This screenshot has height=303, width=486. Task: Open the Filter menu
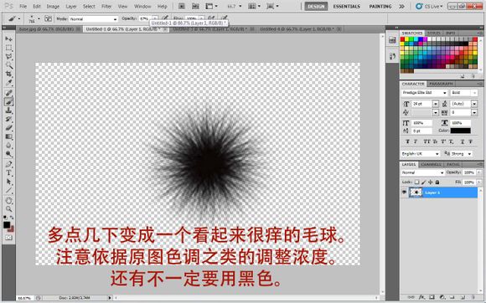(106, 6)
